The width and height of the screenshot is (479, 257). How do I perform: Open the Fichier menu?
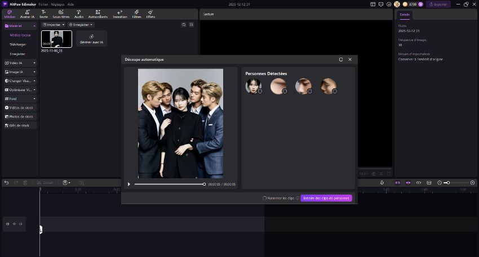(43, 4)
